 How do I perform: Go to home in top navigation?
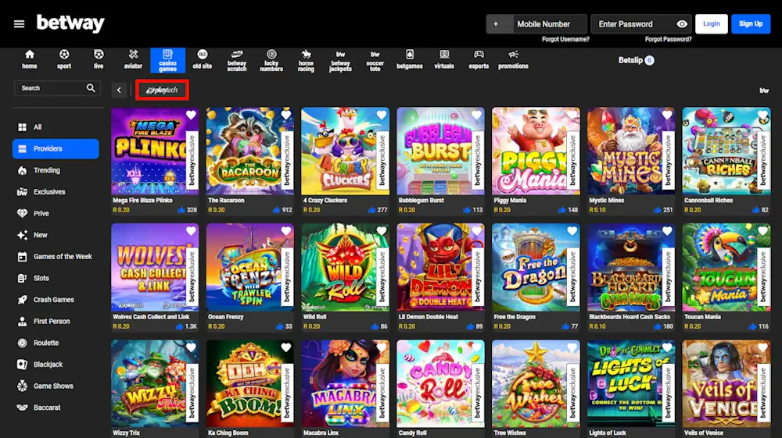[30, 59]
